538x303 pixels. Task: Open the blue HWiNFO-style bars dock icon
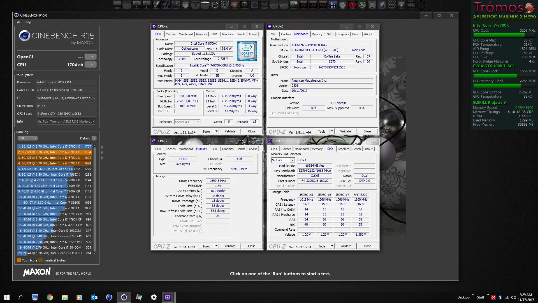[x=333, y=5]
